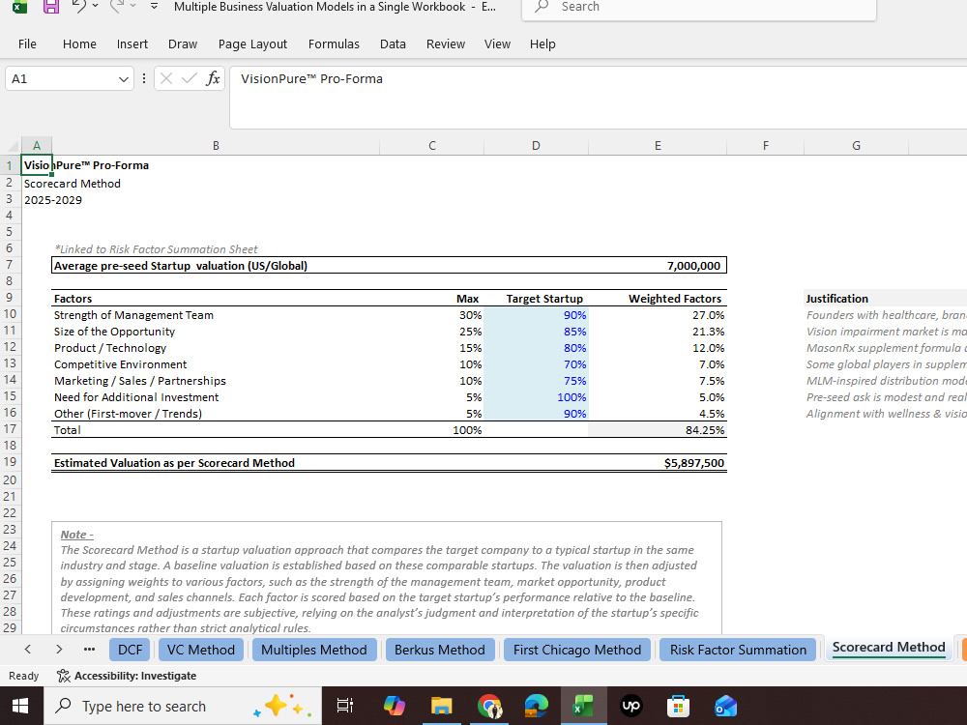Switch to the Insert tab

[x=132, y=43]
